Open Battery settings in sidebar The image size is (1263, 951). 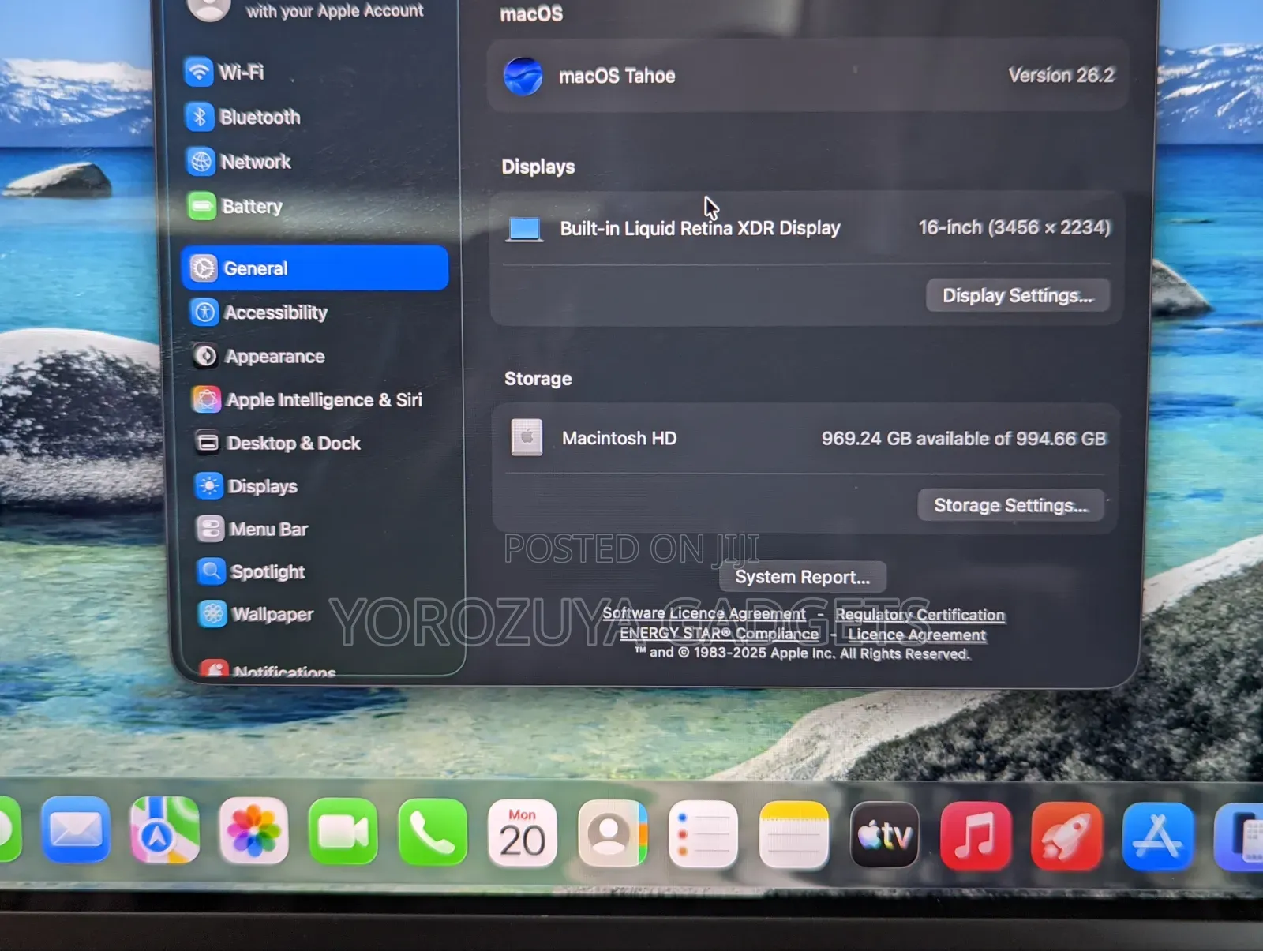(235, 207)
